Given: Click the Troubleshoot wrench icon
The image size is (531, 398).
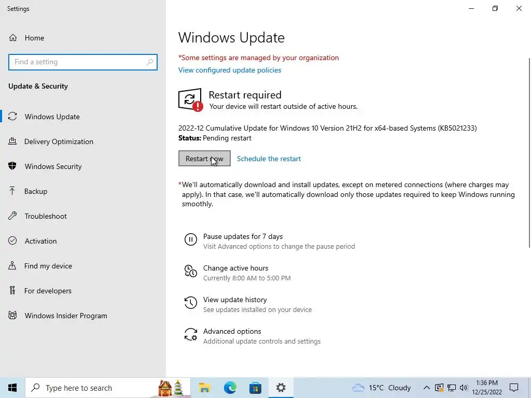Looking at the screenshot, I should tap(12, 216).
